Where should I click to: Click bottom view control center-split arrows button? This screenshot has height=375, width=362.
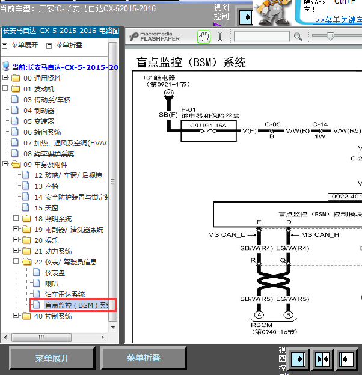click(322, 359)
